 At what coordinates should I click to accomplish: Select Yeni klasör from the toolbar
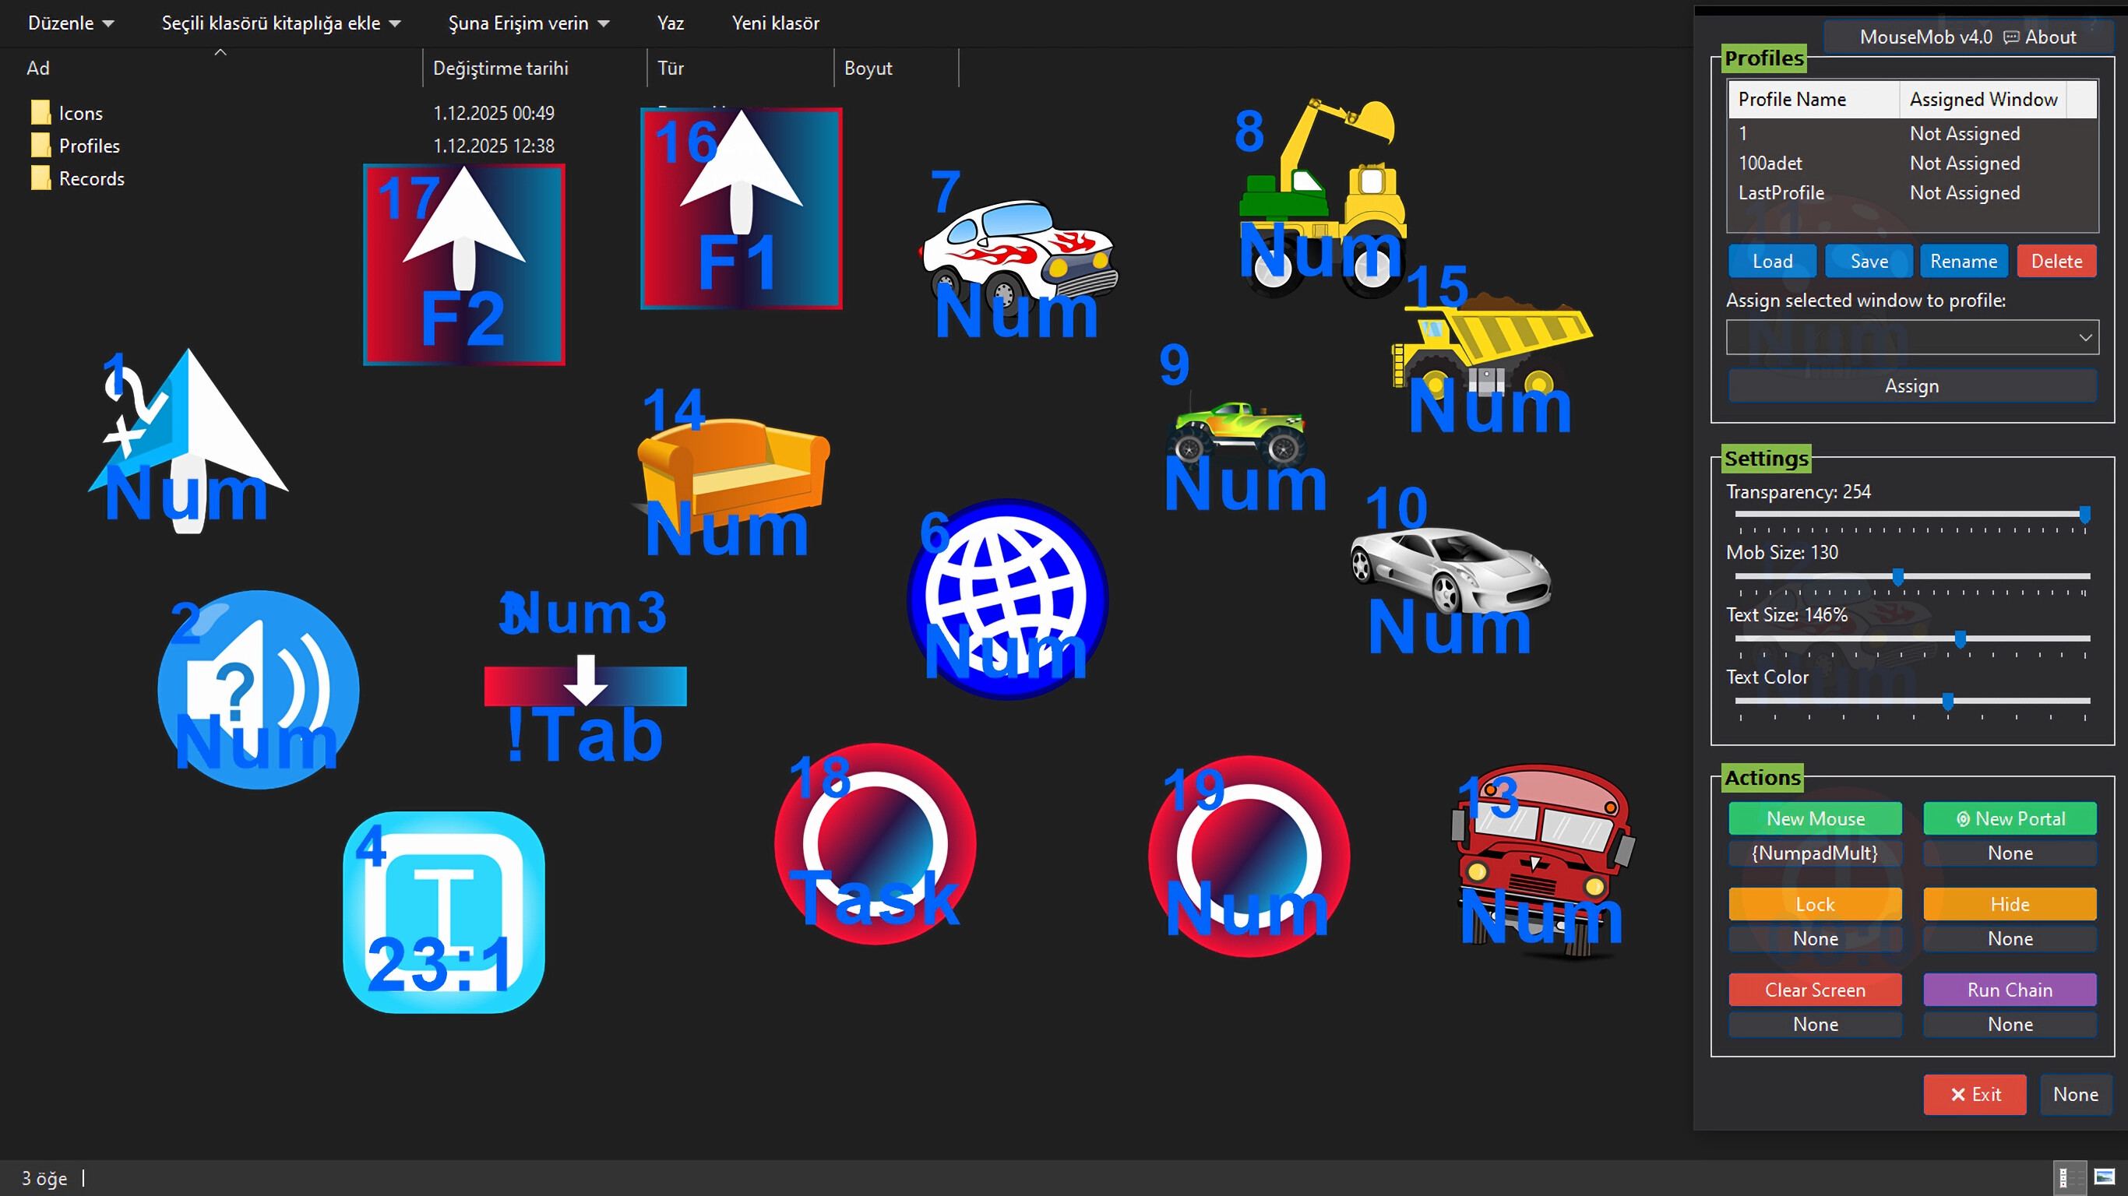point(775,23)
